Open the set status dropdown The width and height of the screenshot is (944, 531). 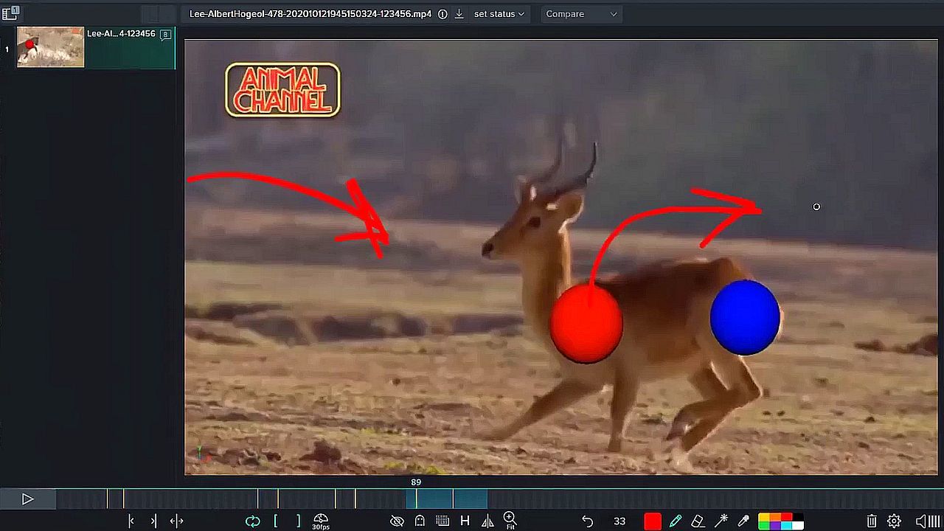tap(499, 14)
